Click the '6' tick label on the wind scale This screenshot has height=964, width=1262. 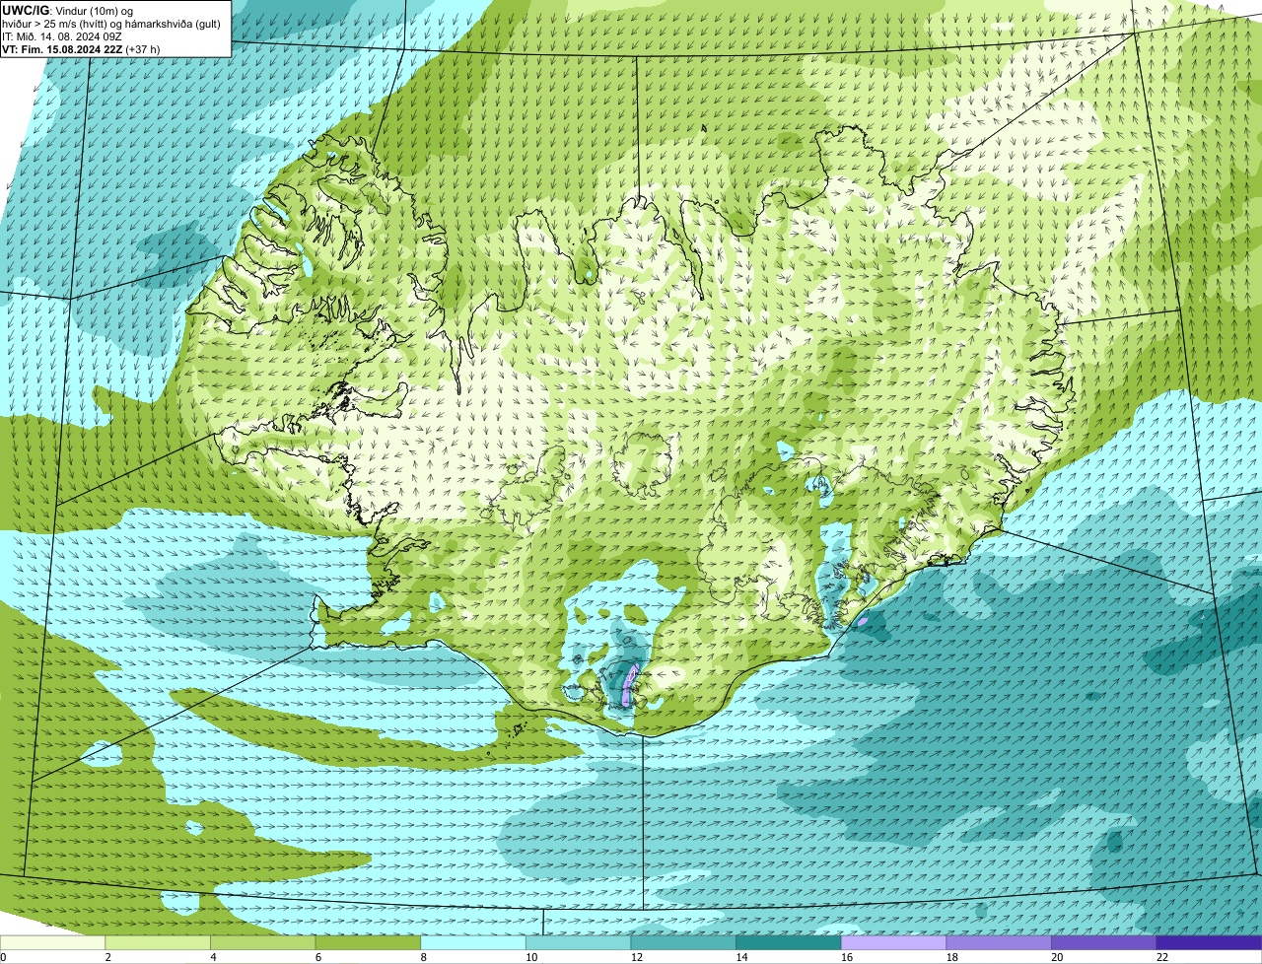click(318, 957)
